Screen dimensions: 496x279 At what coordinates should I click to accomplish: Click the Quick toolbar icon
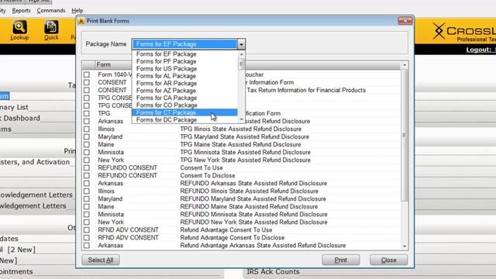pos(51,31)
